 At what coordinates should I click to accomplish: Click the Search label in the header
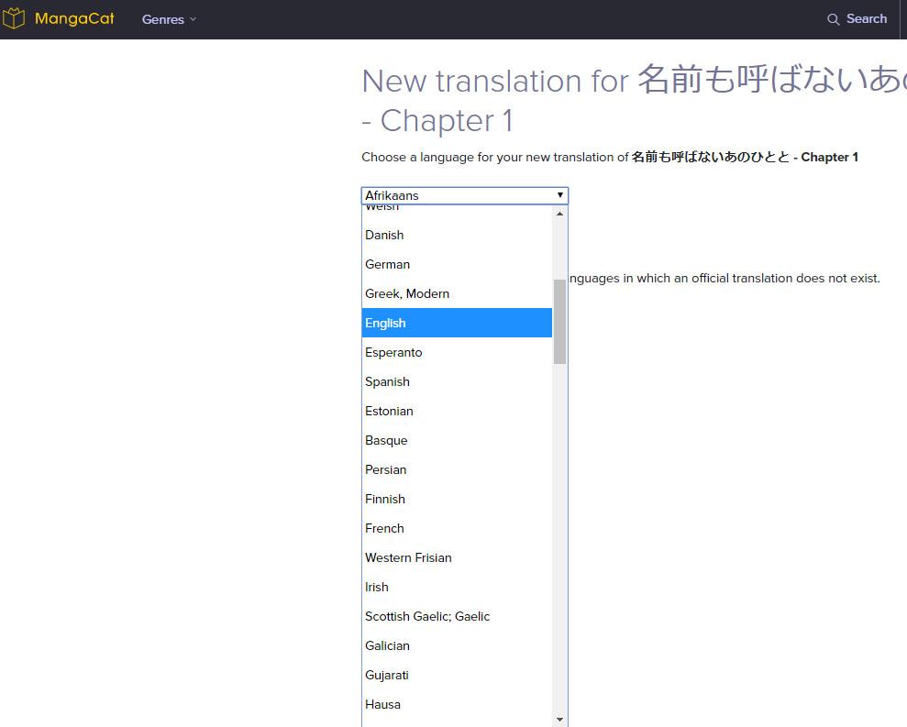865,18
